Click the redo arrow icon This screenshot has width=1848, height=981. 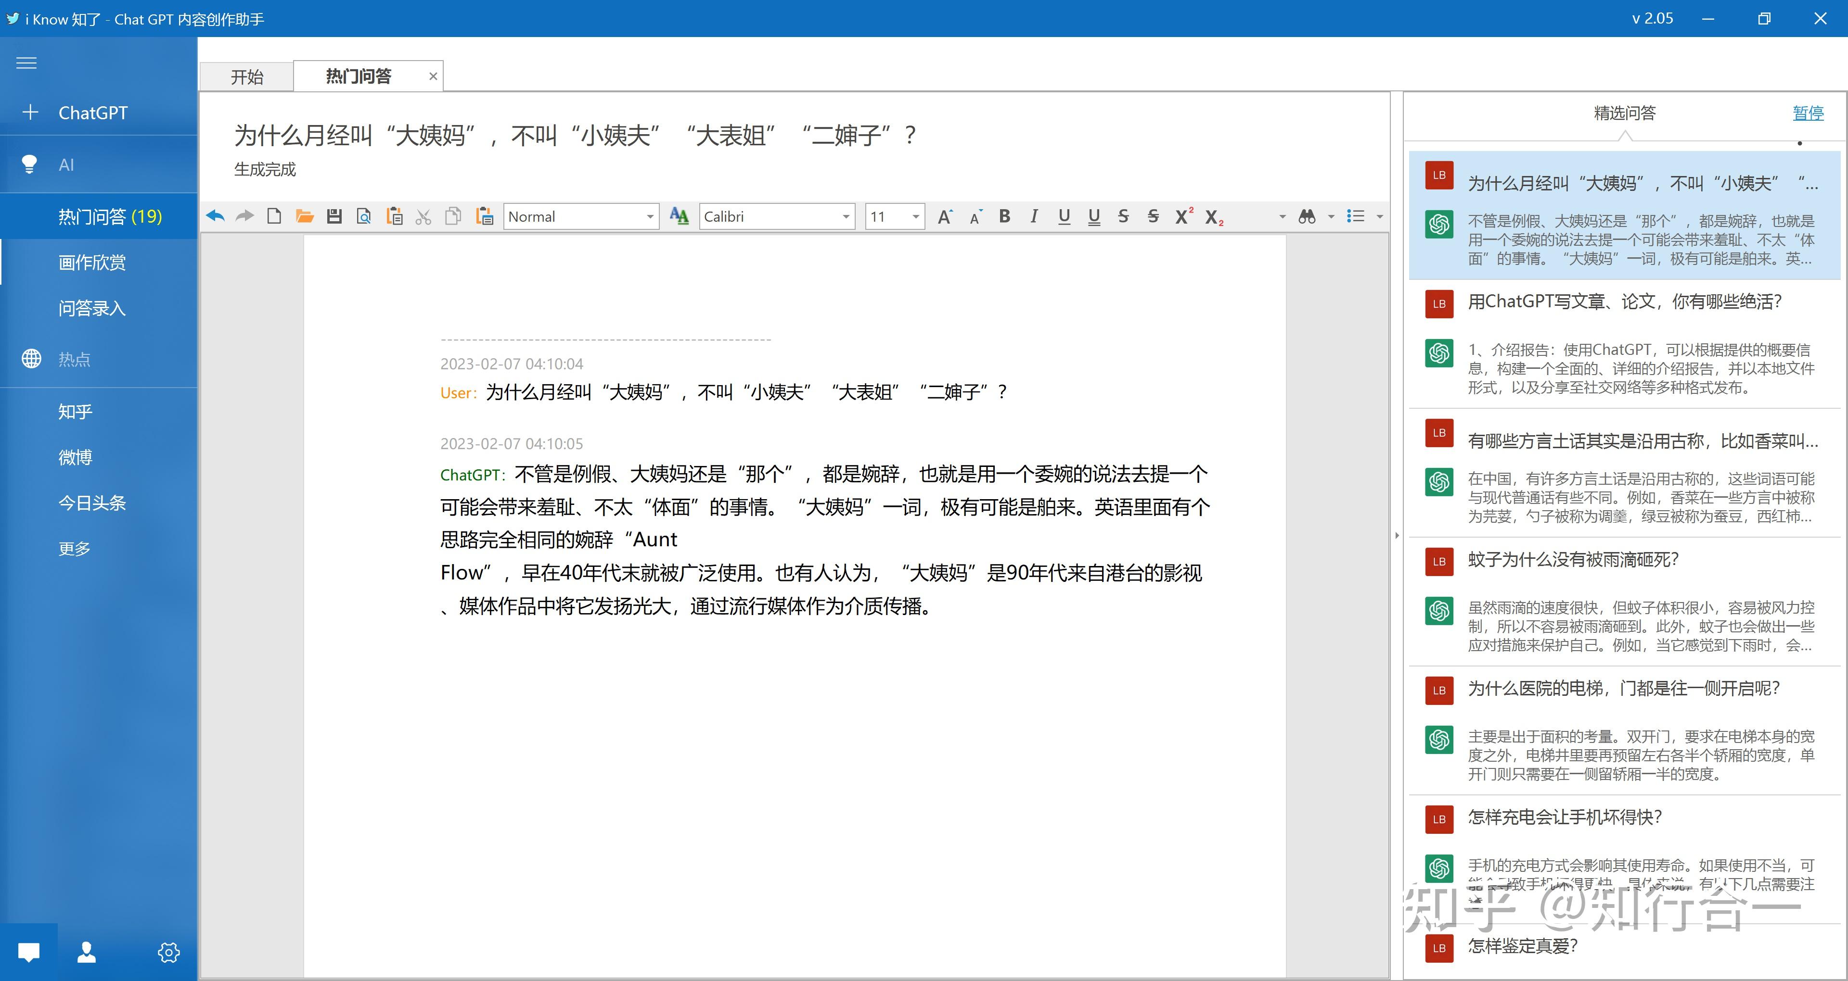[244, 216]
